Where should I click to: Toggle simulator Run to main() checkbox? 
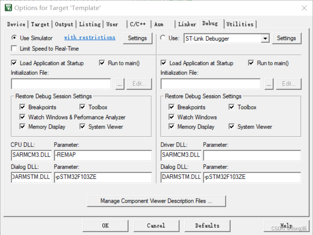102,63
